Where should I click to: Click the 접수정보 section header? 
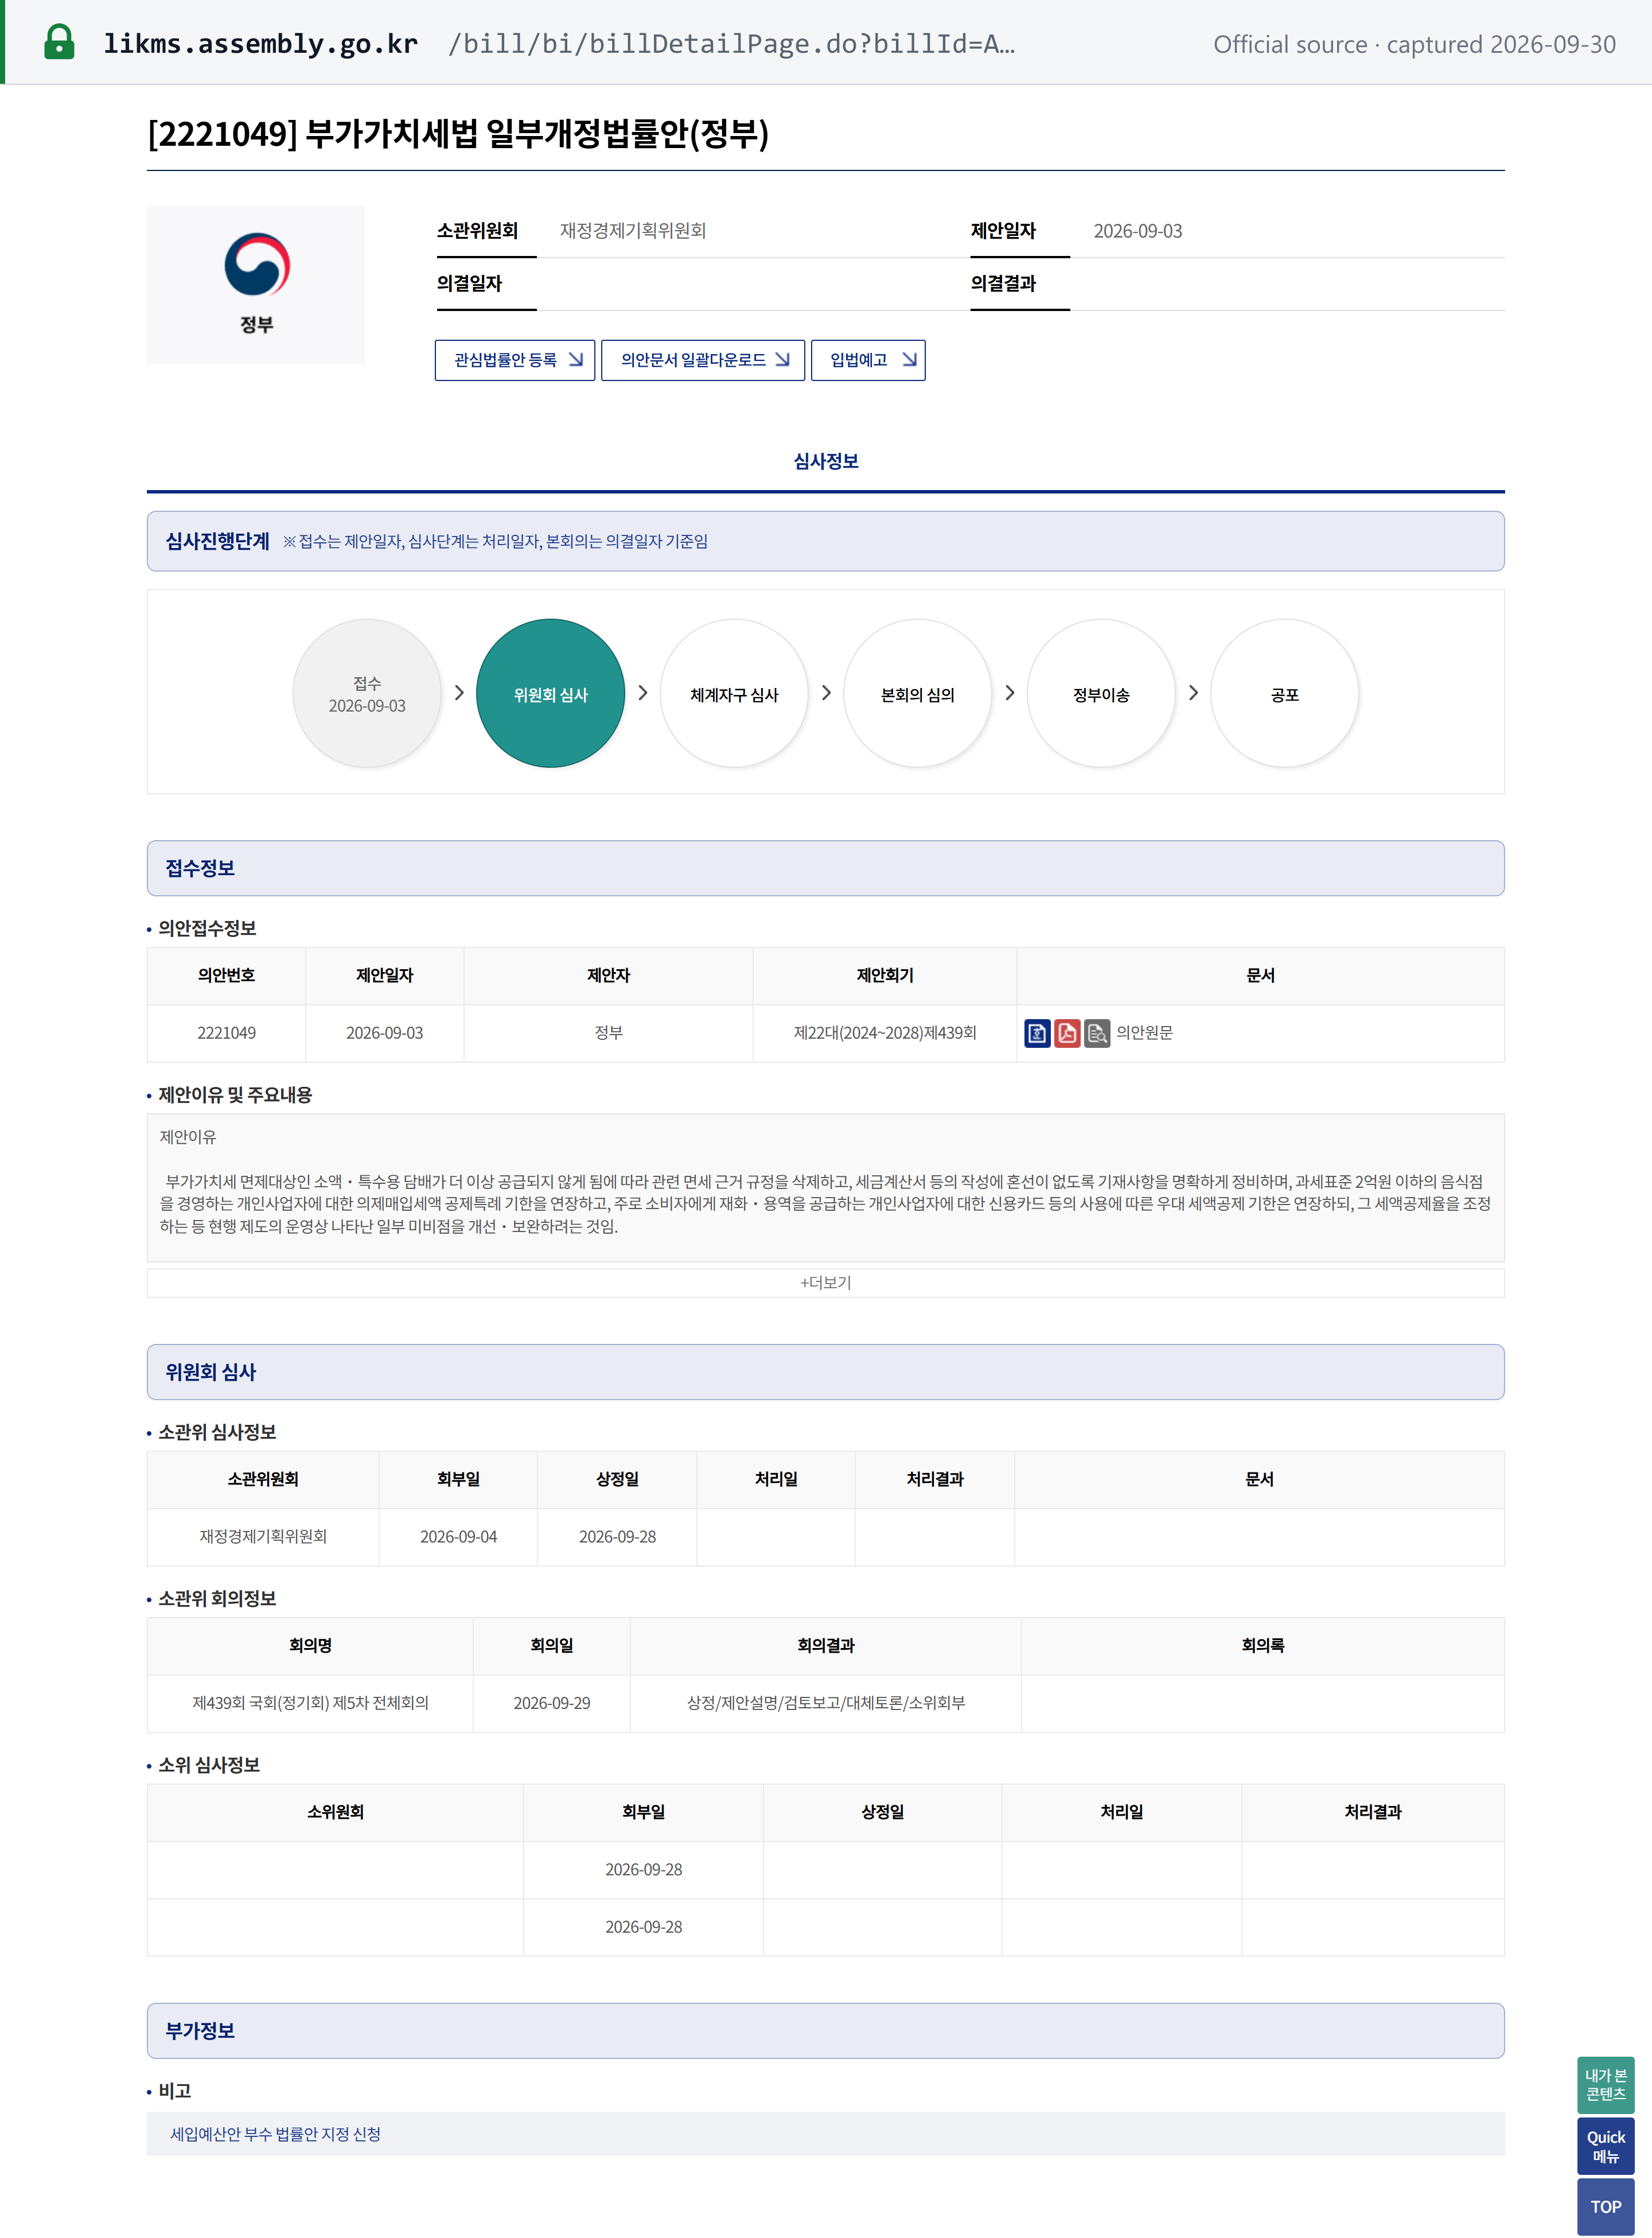826,868
